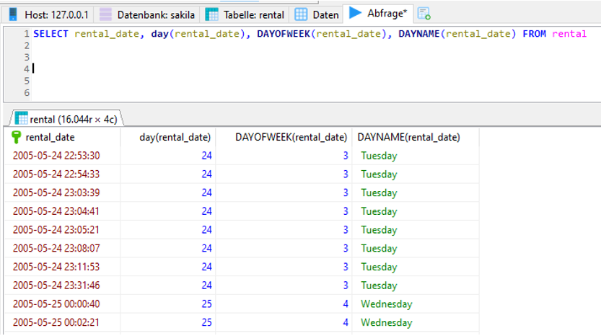601x336 pixels.
Task: Click the table icon on the rental result tab
Action: 21,119
